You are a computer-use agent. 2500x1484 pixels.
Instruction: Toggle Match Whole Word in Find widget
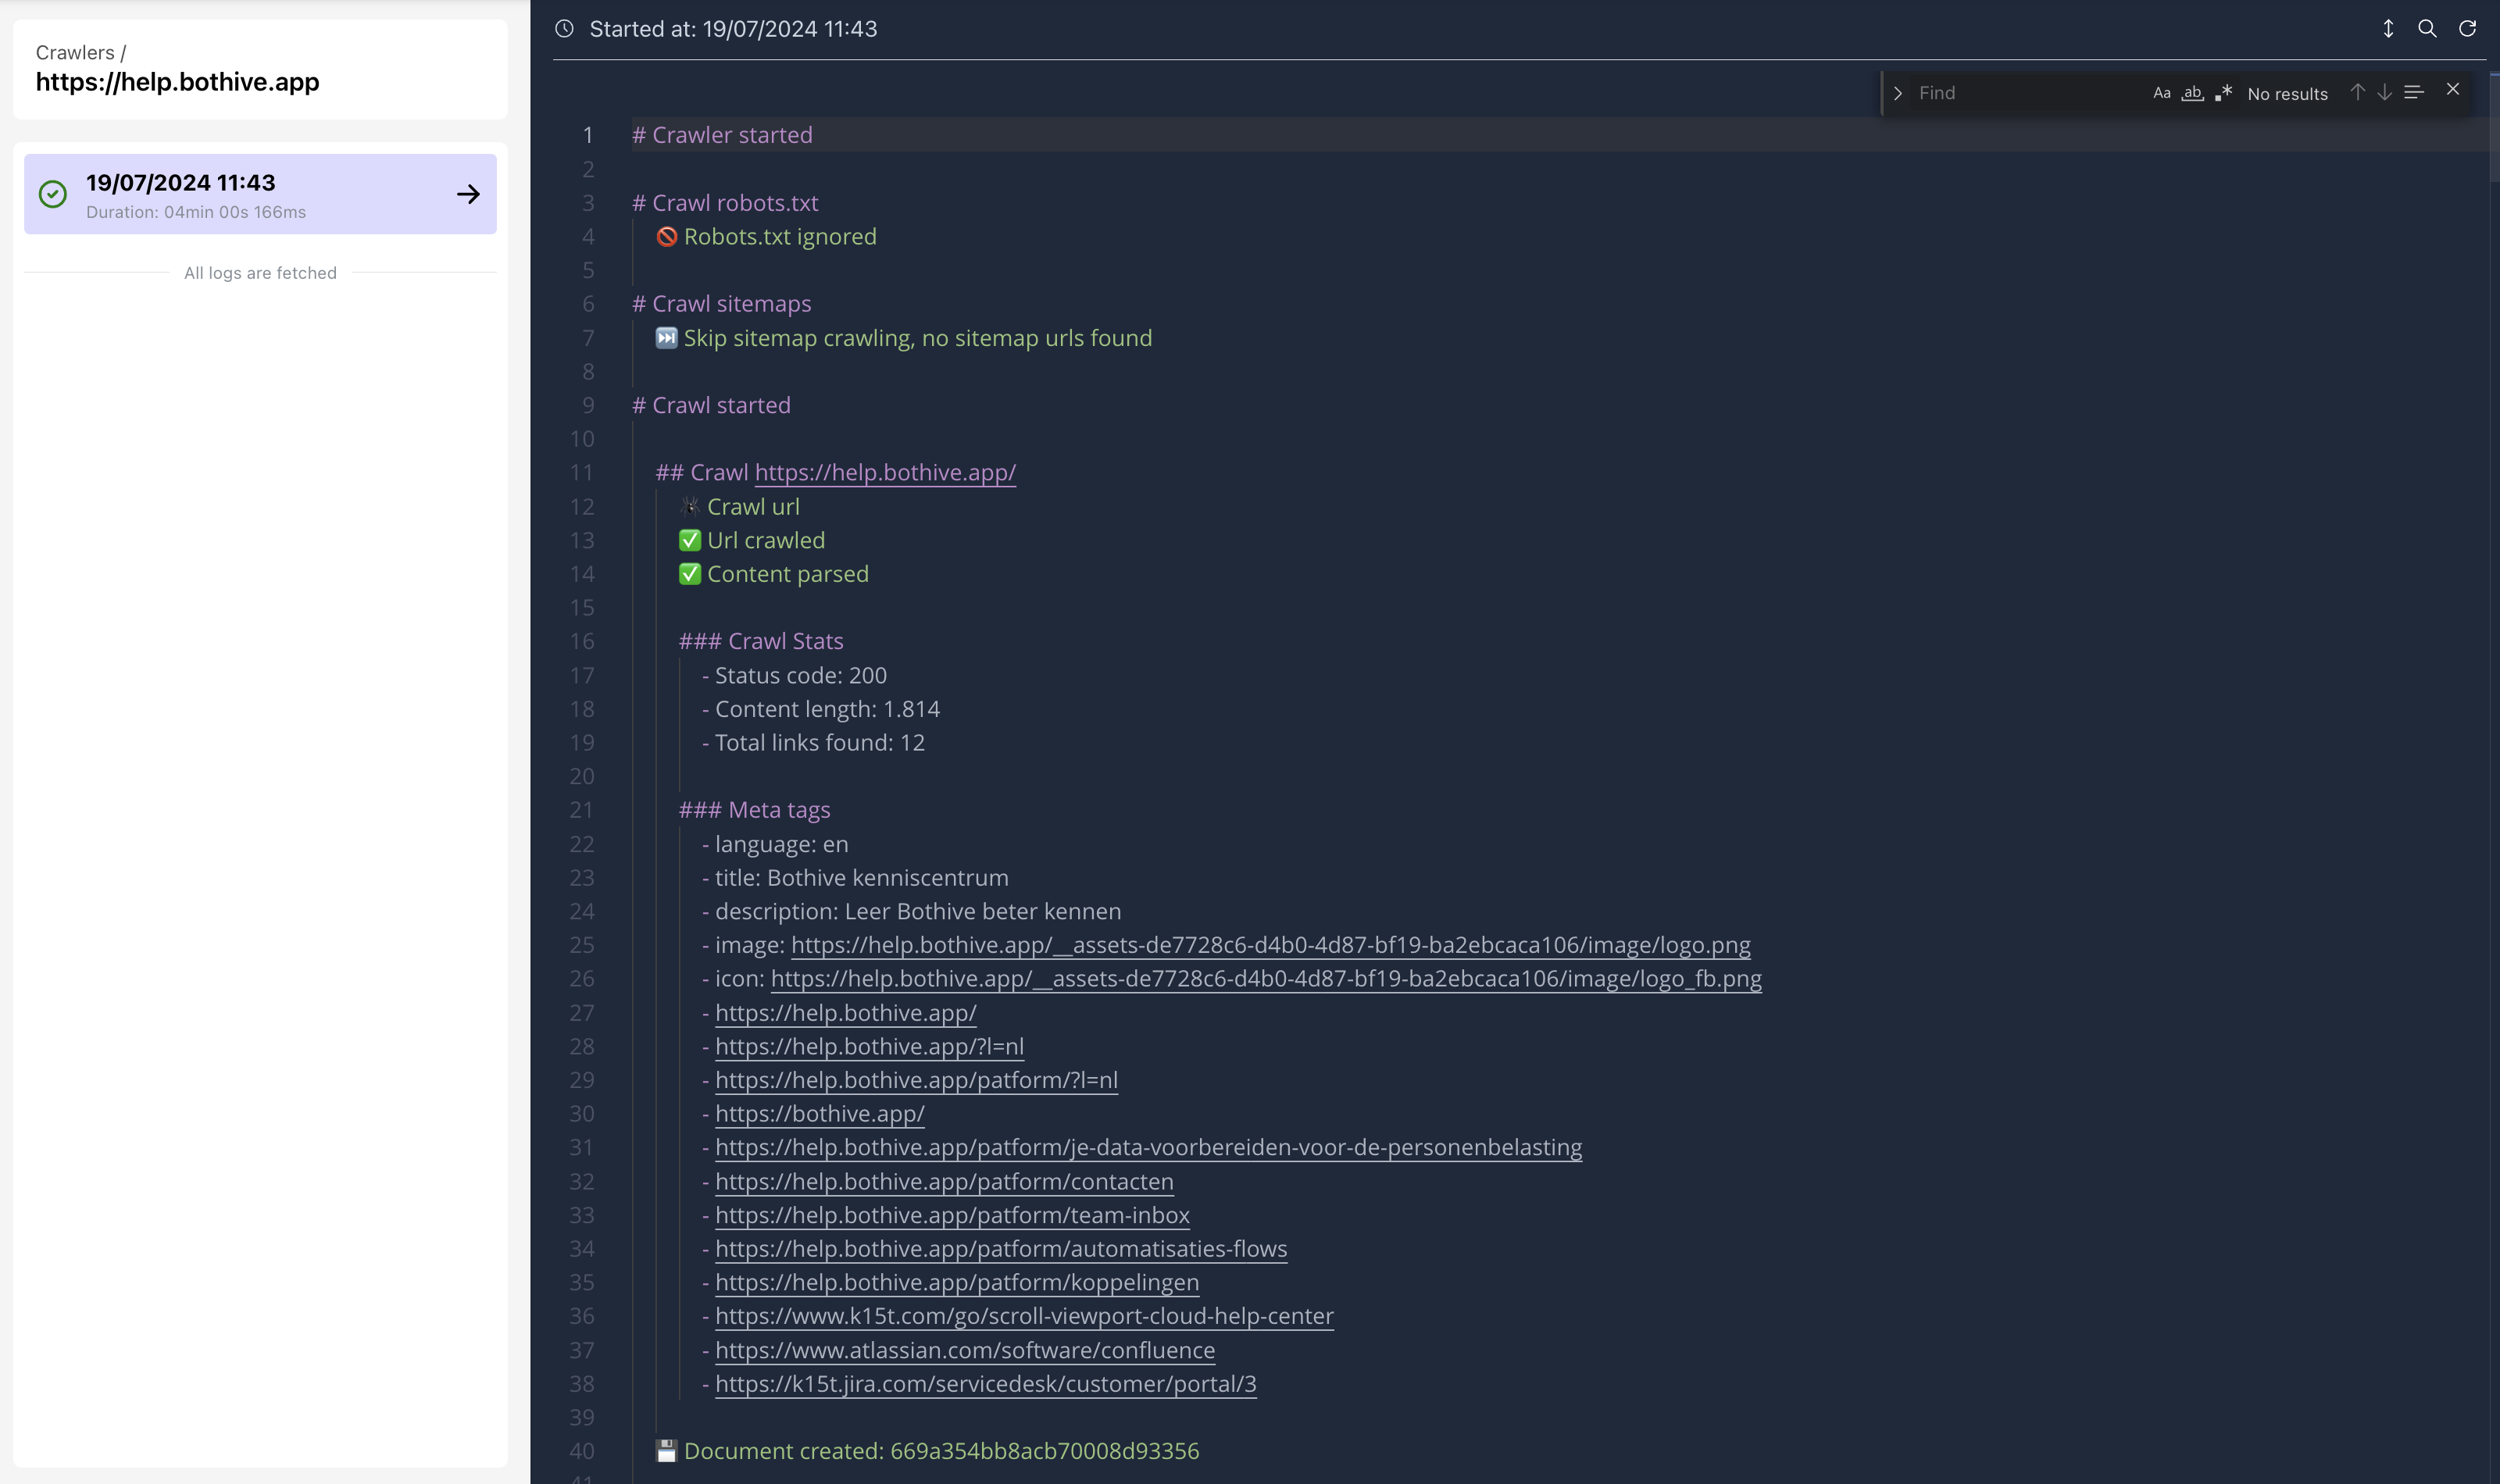2192,93
